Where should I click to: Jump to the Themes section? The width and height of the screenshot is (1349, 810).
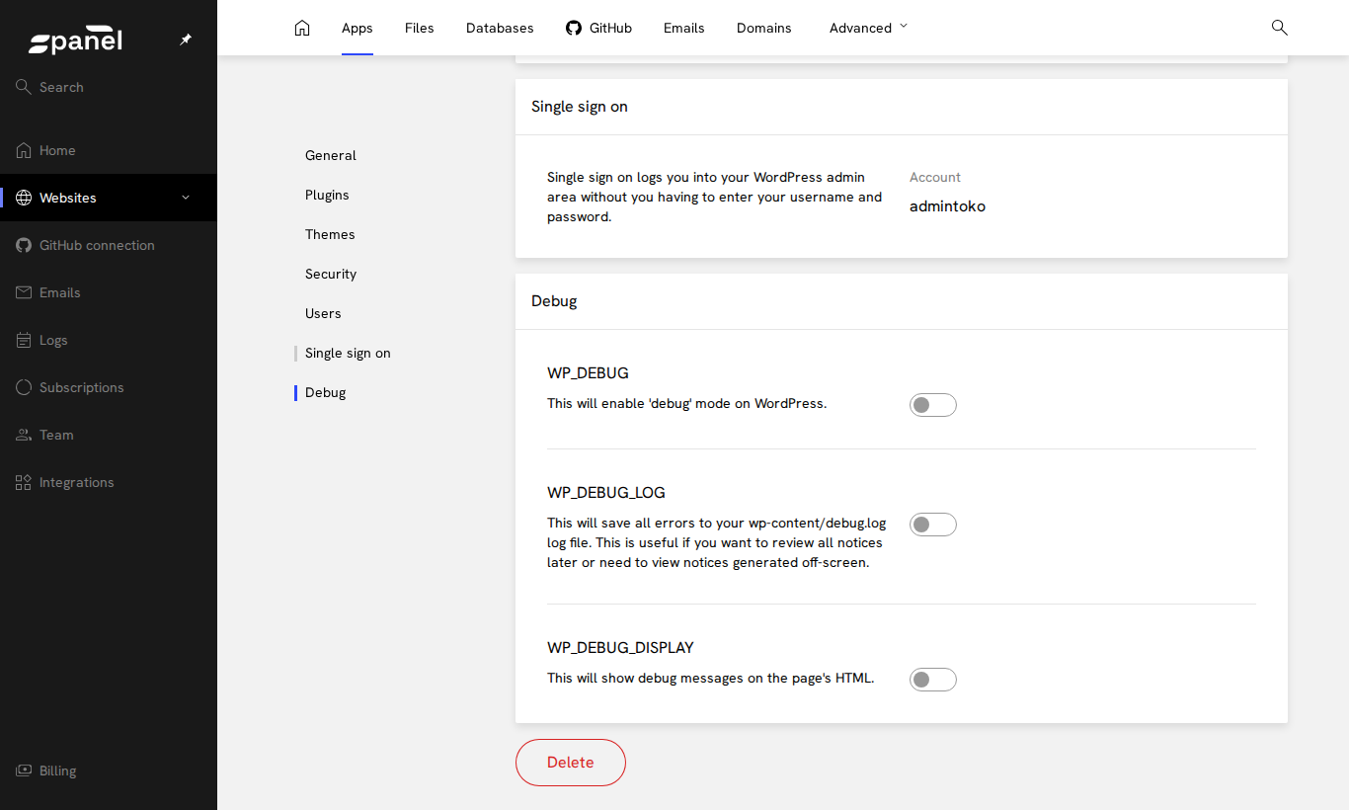(x=330, y=234)
